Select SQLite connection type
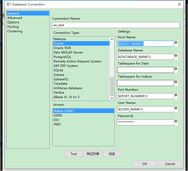This screenshot has width=188, height=171. (x=81, y=70)
